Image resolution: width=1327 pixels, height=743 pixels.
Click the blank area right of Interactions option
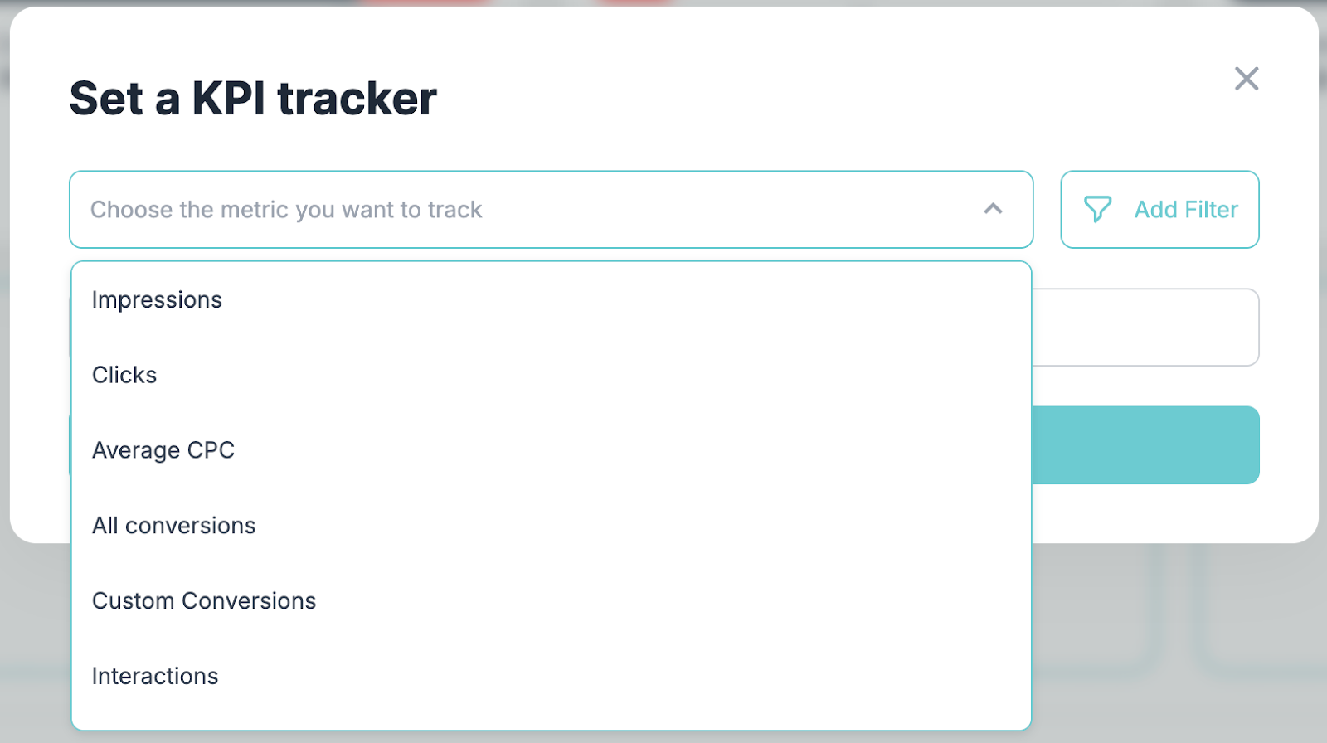[x=622, y=676]
